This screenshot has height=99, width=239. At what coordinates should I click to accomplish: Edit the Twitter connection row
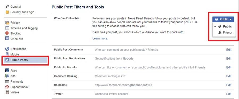click(x=229, y=94)
